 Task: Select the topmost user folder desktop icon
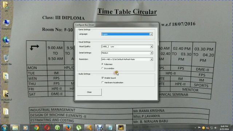6,6
